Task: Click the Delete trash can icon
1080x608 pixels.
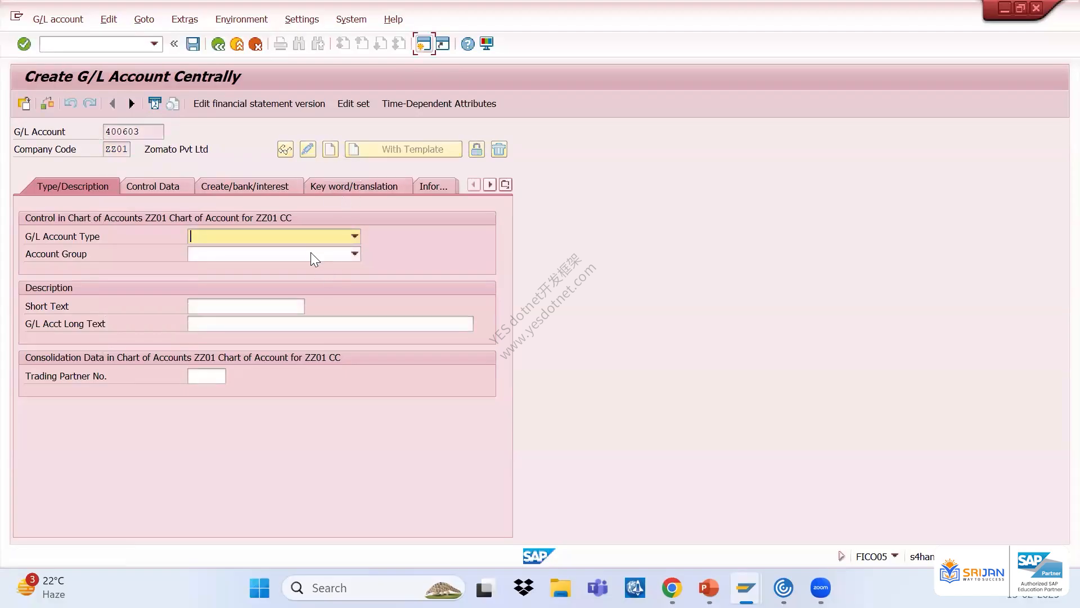Action: click(x=499, y=149)
